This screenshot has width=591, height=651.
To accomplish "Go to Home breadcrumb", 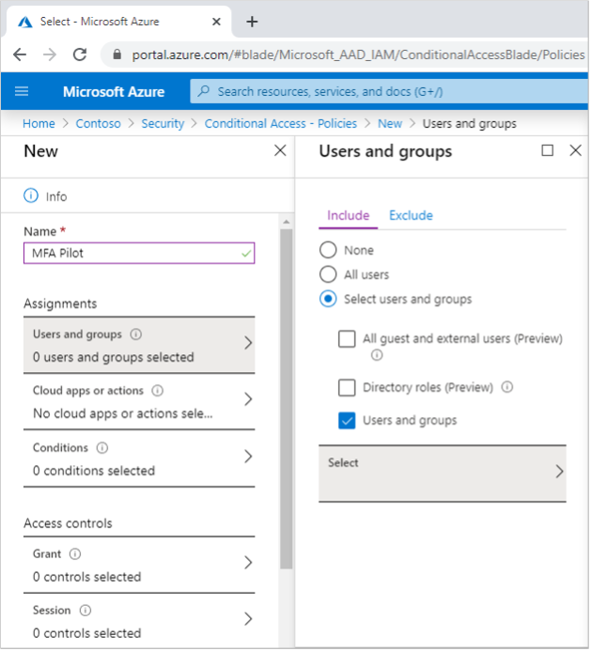I will [x=39, y=124].
